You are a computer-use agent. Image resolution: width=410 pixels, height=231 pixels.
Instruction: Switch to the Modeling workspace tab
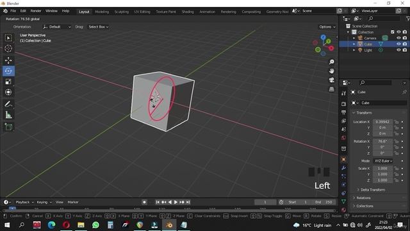(x=102, y=12)
